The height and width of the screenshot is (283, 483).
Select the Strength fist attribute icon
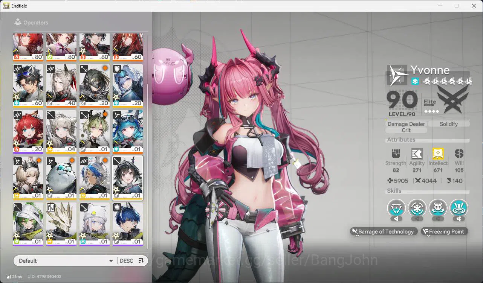click(x=396, y=154)
